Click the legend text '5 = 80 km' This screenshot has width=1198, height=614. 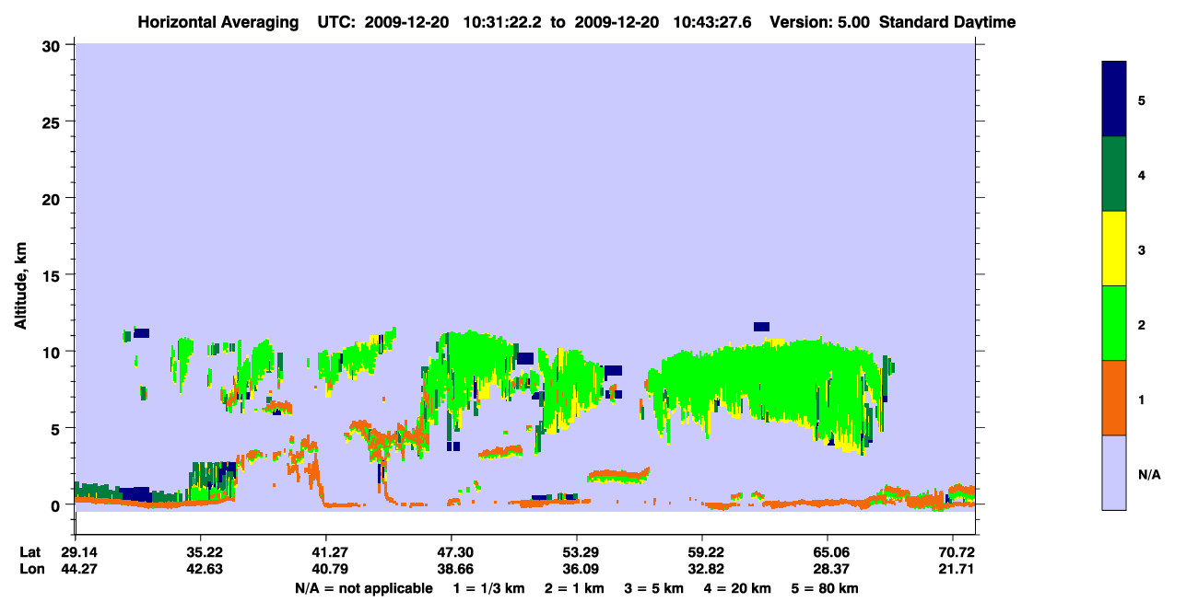(826, 588)
